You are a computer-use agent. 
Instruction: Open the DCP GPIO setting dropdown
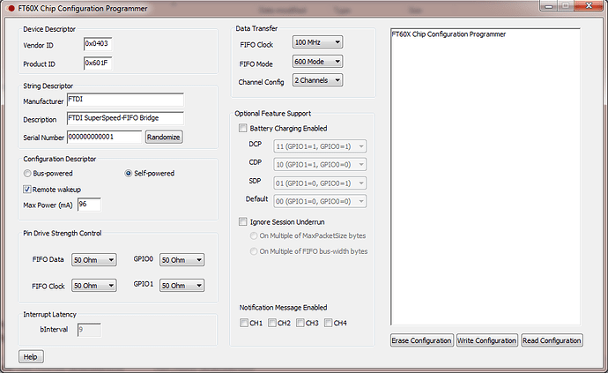(x=320, y=146)
